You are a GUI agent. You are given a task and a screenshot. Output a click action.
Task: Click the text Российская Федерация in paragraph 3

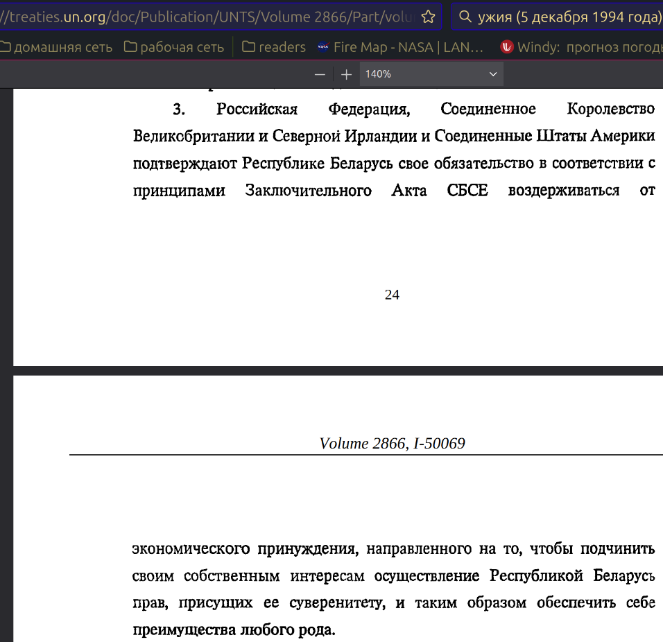tap(313, 109)
